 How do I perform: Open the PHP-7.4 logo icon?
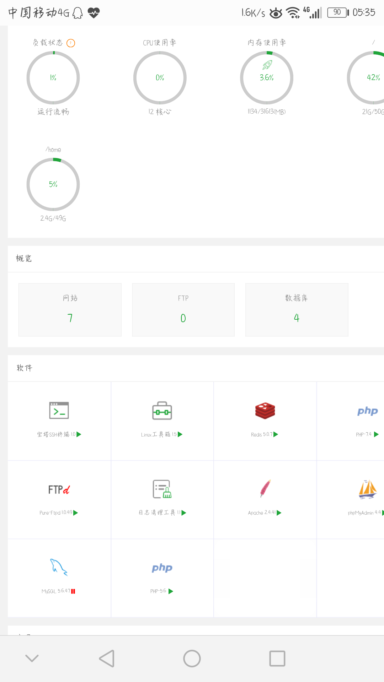(x=368, y=411)
